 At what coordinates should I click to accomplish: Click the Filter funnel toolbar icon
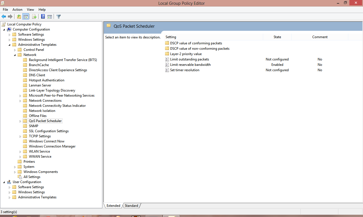(59, 17)
